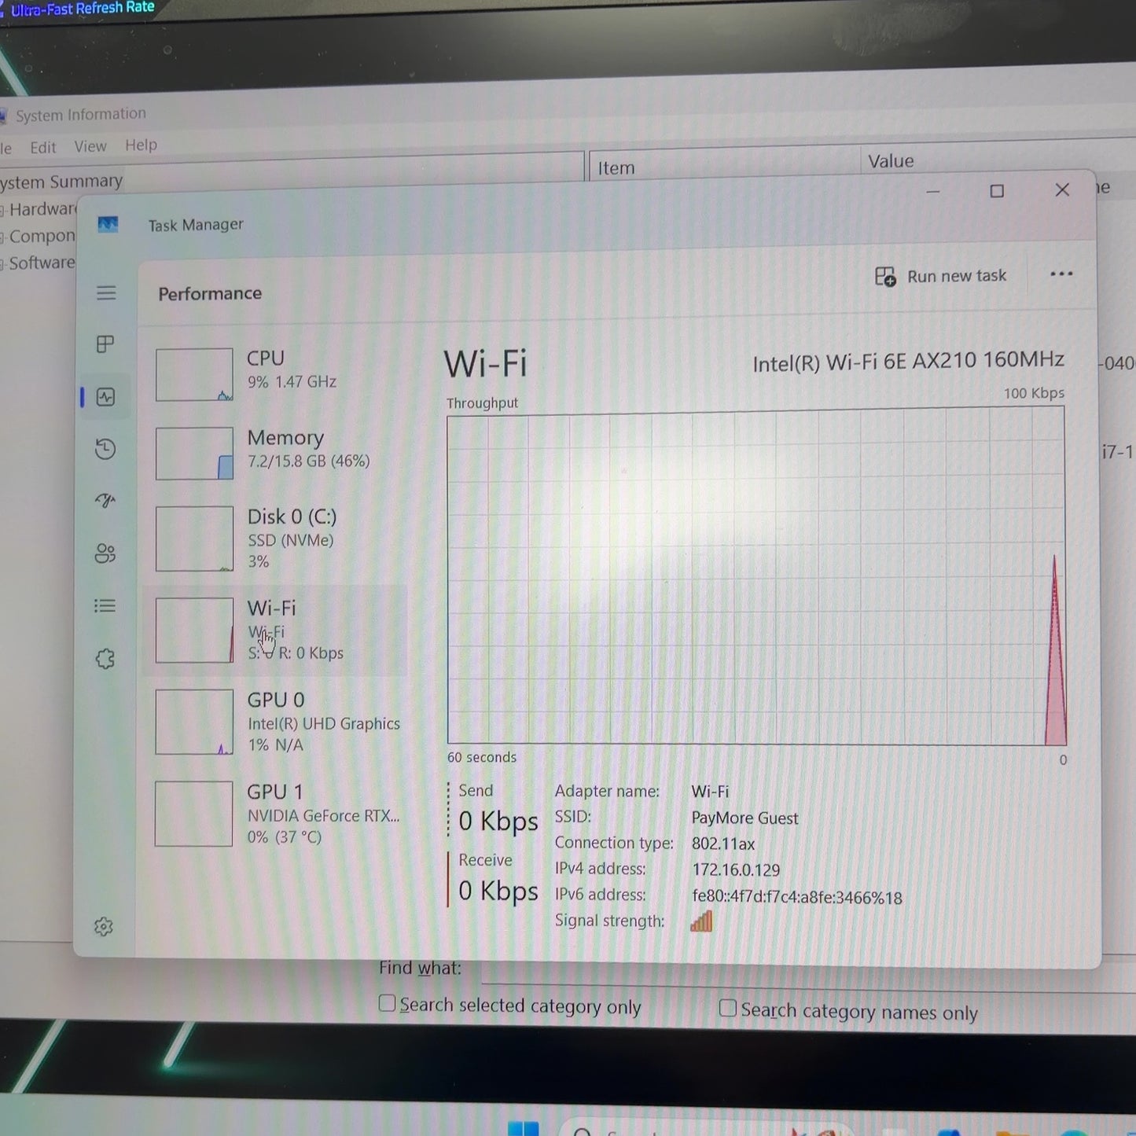Click the 100 Kbps graph scale label
1136x1136 pixels.
(x=1034, y=393)
